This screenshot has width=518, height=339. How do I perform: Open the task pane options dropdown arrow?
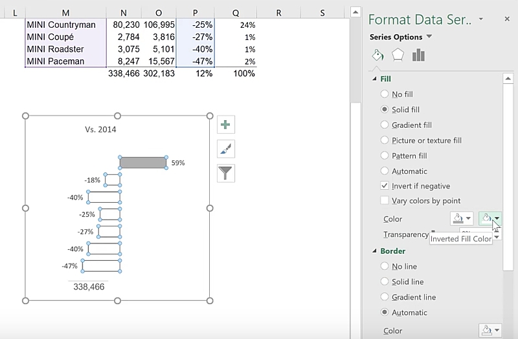click(481, 19)
